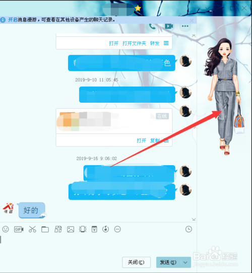Viewport: 252px width, 273px height.
Task: Click 打开文件夹 to open the file folder
Action: tap(134, 43)
